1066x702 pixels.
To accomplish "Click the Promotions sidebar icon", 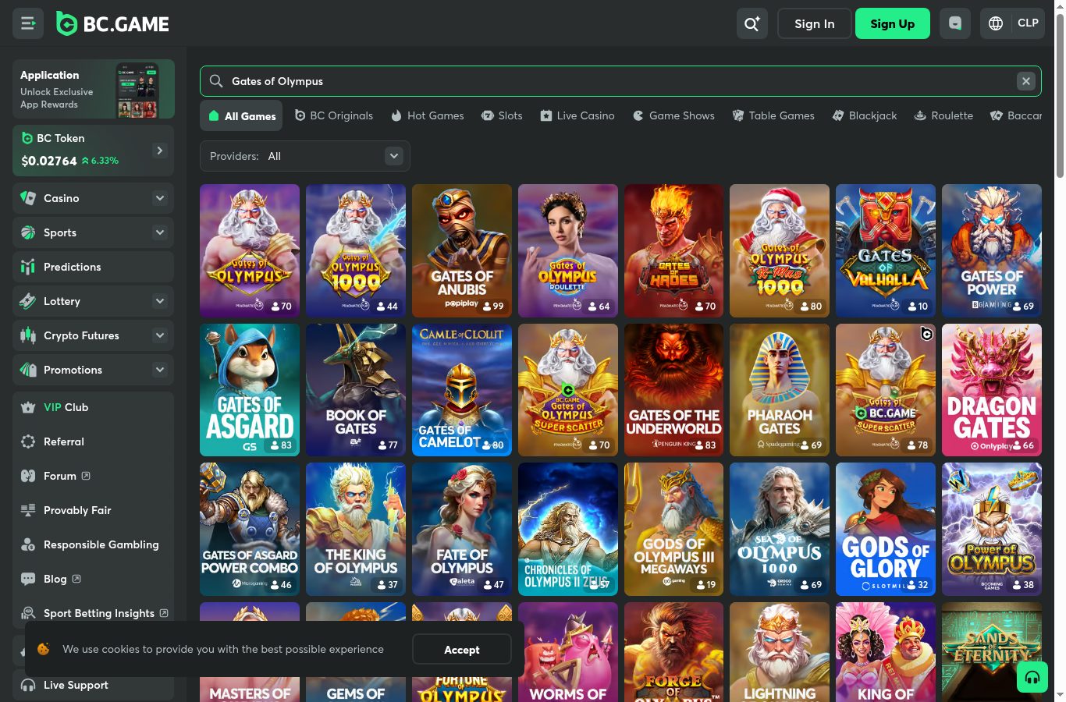I will pos(28,370).
